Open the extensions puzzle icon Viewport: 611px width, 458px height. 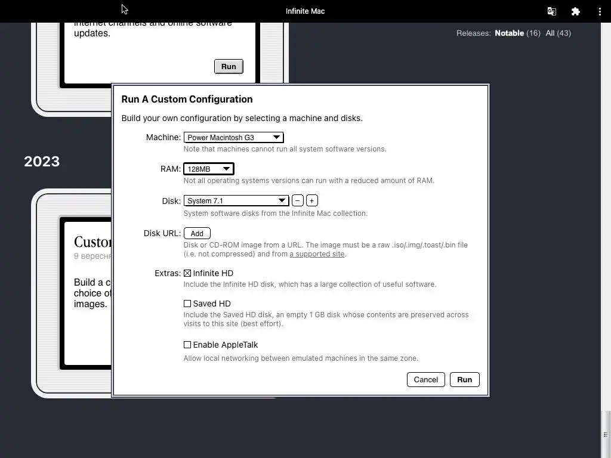pos(576,11)
